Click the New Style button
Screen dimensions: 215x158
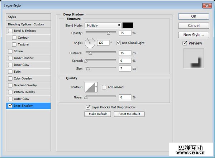coord(193,35)
